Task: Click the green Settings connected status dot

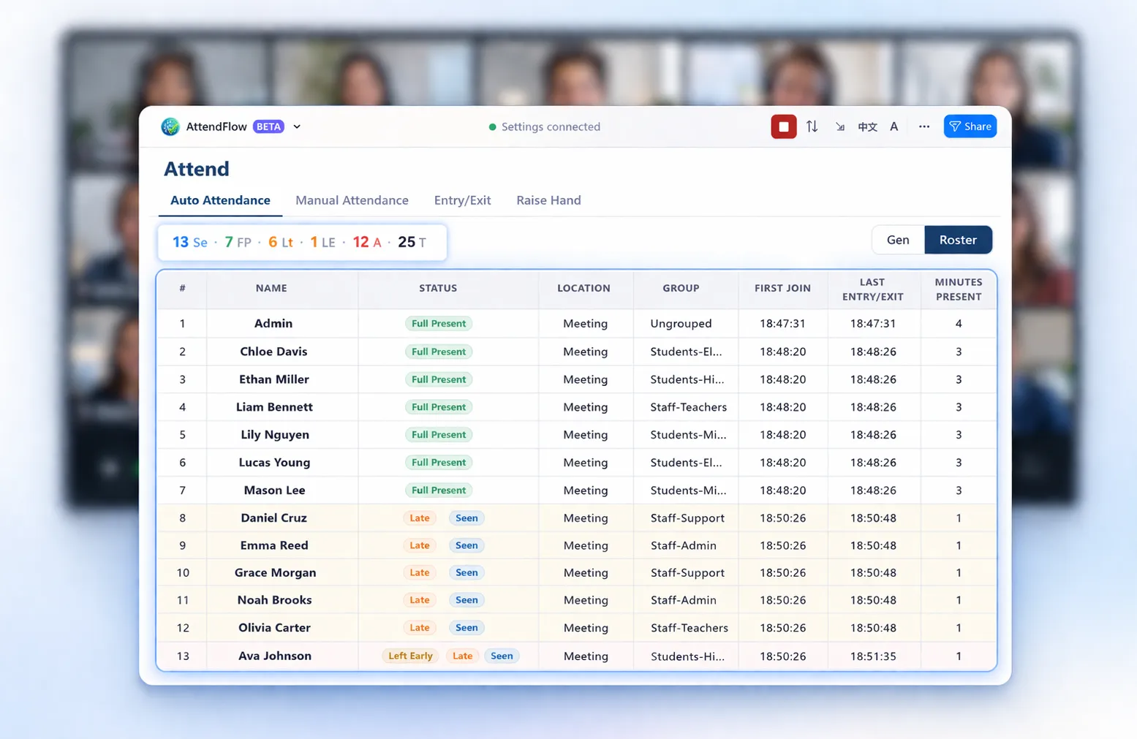Action: click(x=493, y=126)
